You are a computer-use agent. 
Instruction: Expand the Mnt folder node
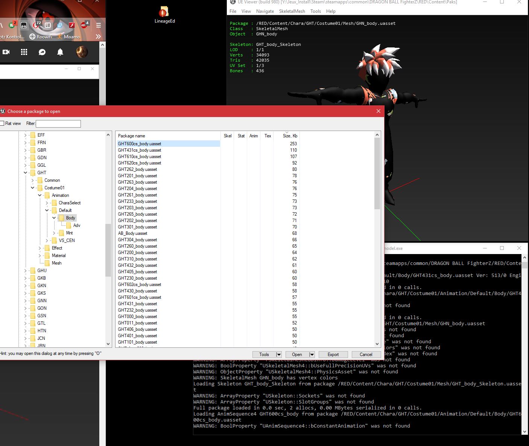tap(54, 233)
